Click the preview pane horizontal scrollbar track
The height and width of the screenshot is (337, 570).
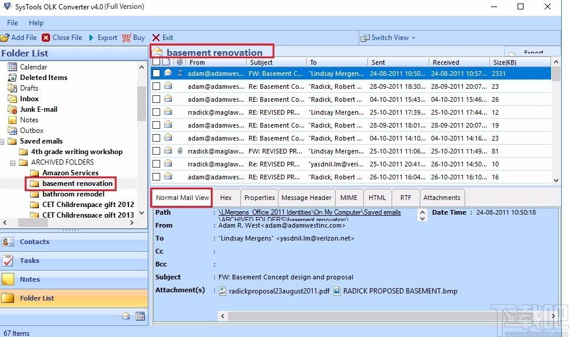389,316
